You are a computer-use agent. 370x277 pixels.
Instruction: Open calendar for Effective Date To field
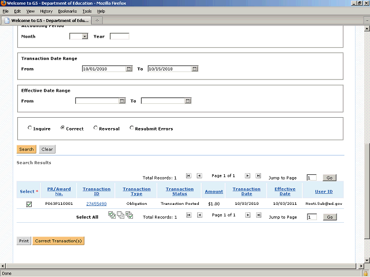(187, 101)
